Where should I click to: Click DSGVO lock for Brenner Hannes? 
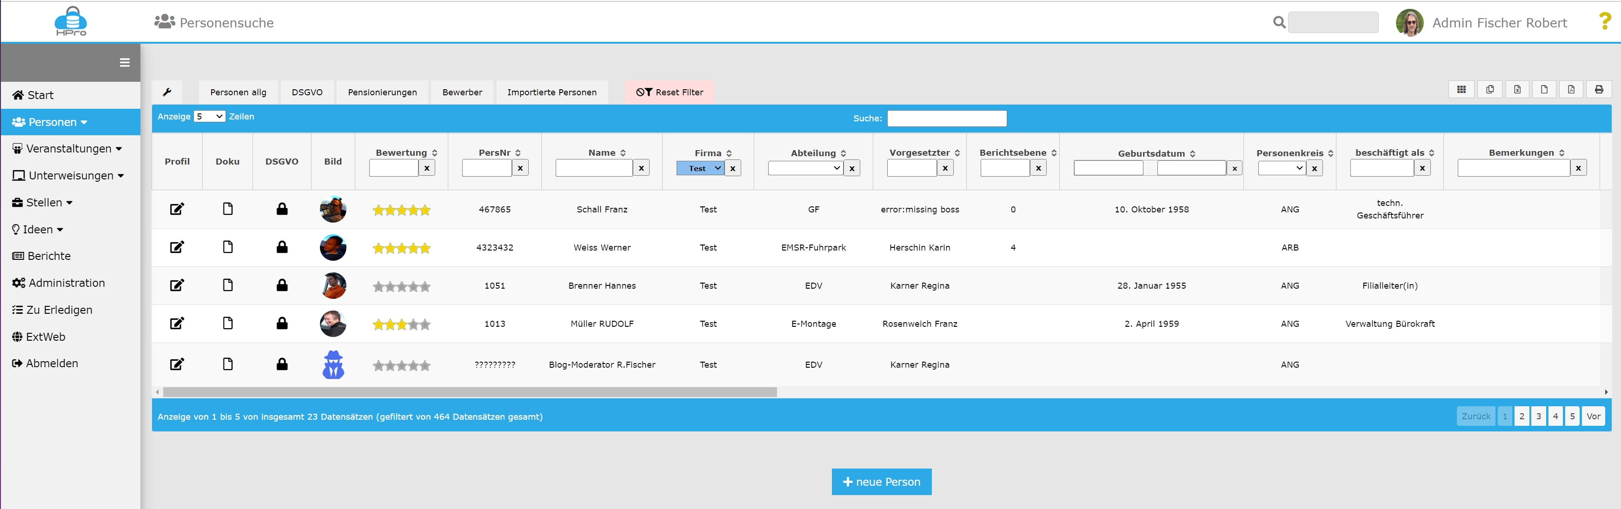tap(282, 285)
